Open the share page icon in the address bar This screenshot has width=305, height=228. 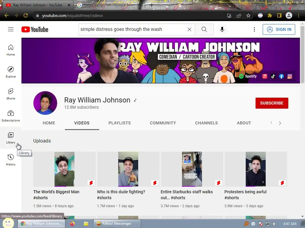tap(239, 15)
